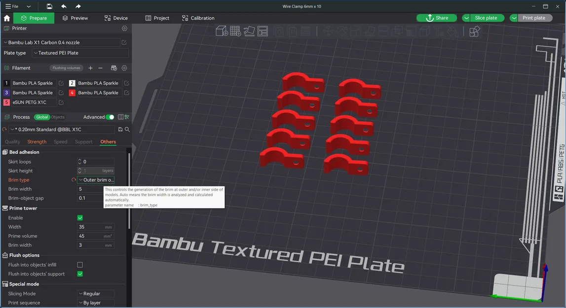Viewport: 566px width, 308px height.
Task: Click the Prepare tab button
Action: [x=34, y=18]
